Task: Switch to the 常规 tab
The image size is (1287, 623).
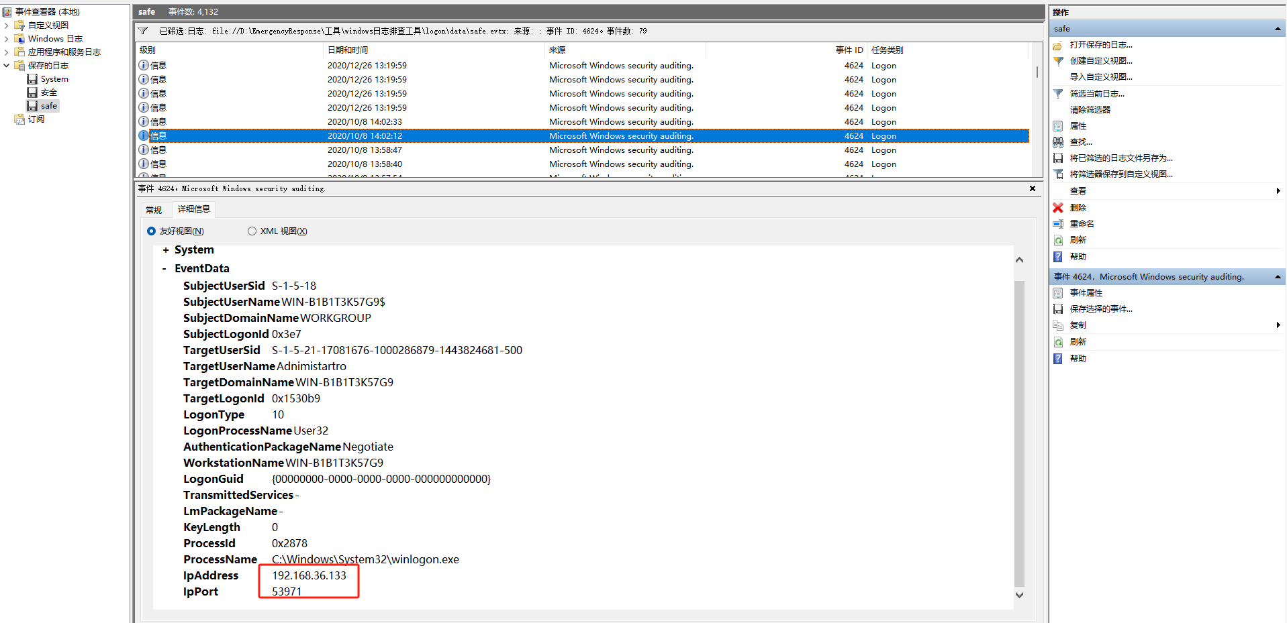Action: [154, 210]
